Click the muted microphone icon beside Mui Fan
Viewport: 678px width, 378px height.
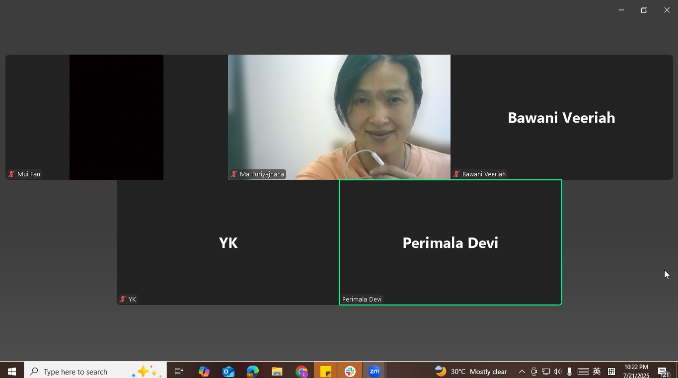pos(11,174)
